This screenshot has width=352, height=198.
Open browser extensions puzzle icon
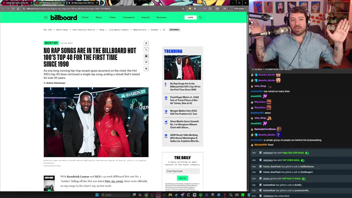coord(210,9)
